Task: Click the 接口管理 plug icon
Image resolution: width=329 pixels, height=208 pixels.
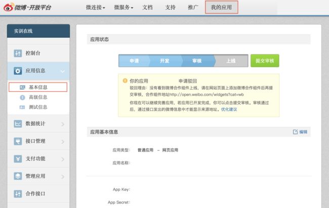Action: (18, 141)
